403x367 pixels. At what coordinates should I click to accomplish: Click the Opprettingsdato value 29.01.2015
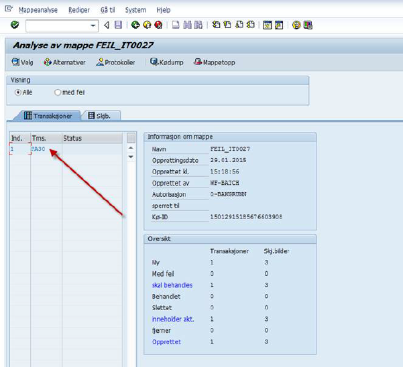[228, 160]
